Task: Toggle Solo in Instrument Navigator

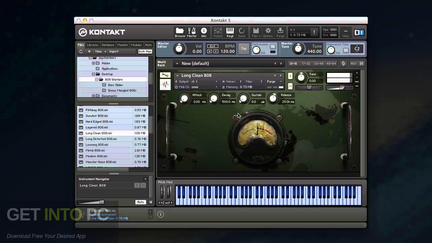Action: tap(137, 185)
